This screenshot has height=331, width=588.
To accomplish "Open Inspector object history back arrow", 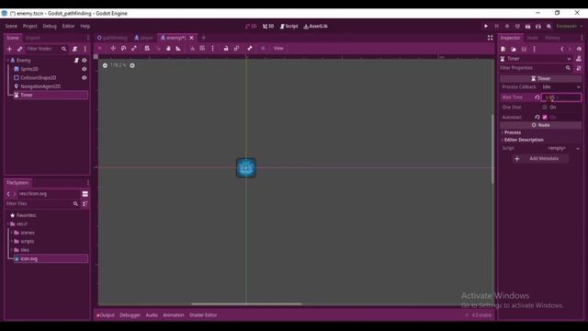I will 562,49.
